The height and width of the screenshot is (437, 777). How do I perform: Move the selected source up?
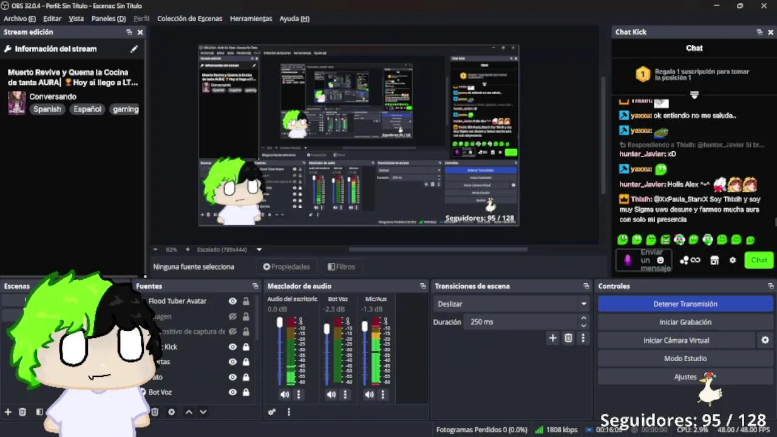coord(189,412)
